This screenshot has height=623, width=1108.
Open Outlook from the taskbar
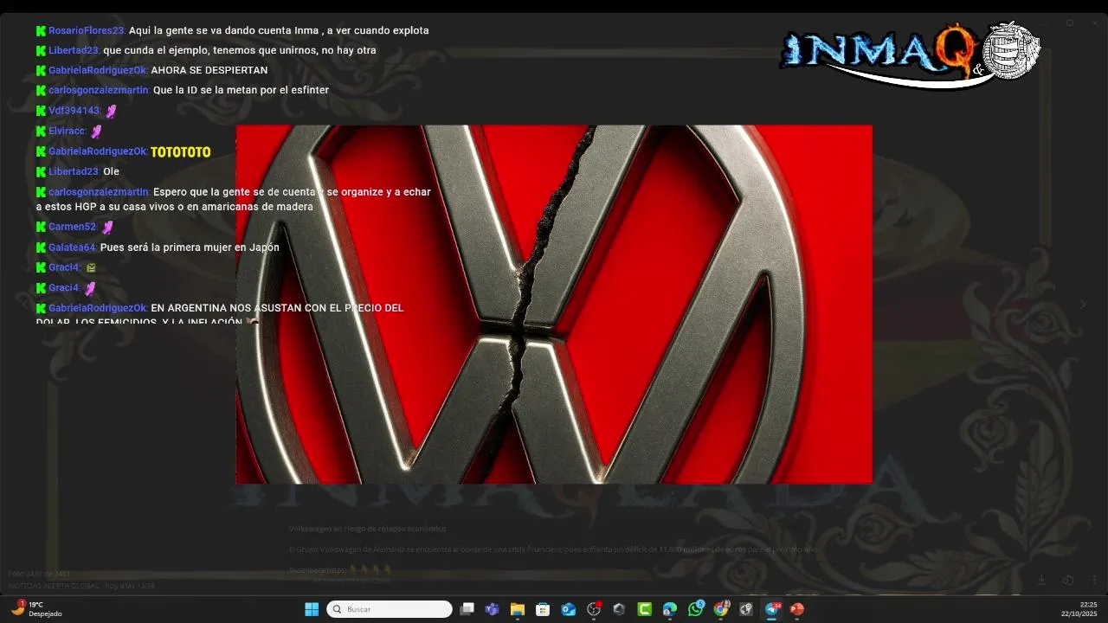coord(568,609)
